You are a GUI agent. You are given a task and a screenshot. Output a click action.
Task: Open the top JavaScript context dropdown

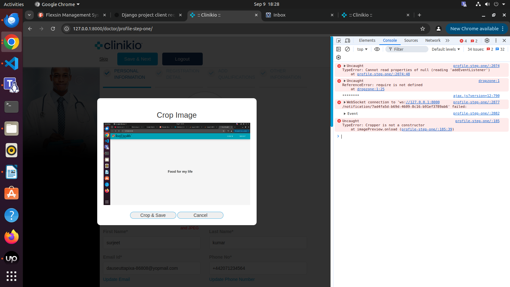pyautogui.click(x=362, y=49)
